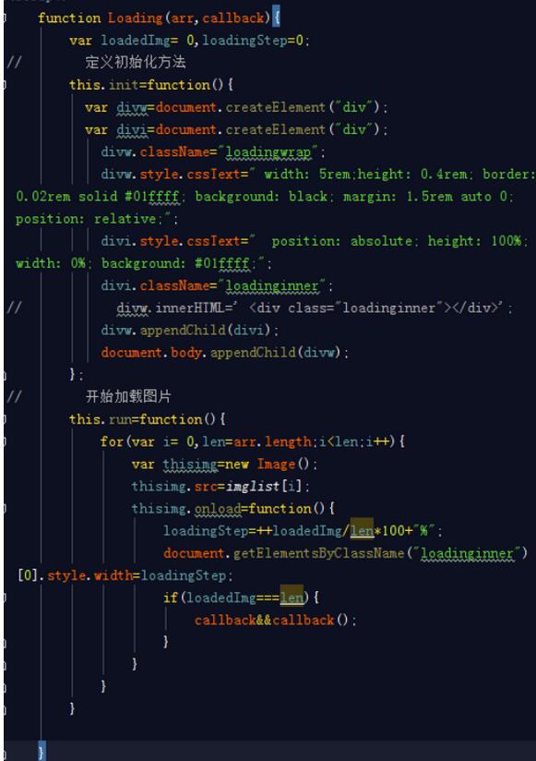Click the loadinginner string in getElementsByClassName
The image size is (536, 761).
pos(467,553)
